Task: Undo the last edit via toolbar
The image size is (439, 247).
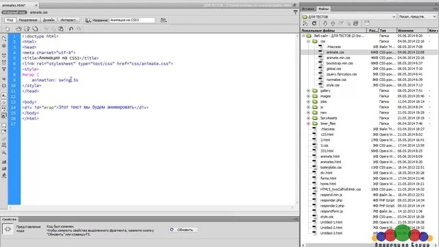Action: pos(71,29)
